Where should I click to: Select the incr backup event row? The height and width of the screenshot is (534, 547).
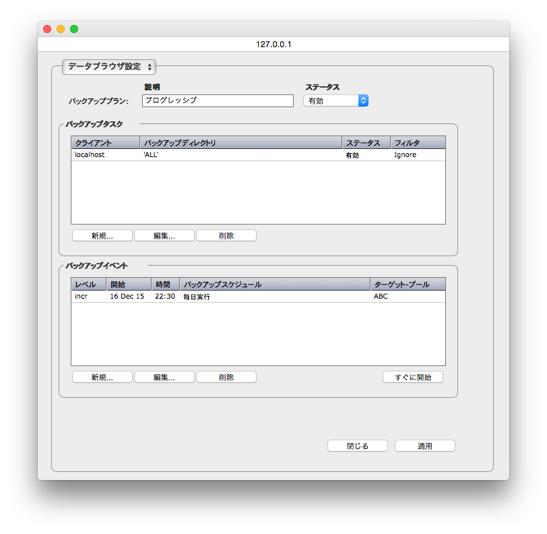[258, 297]
